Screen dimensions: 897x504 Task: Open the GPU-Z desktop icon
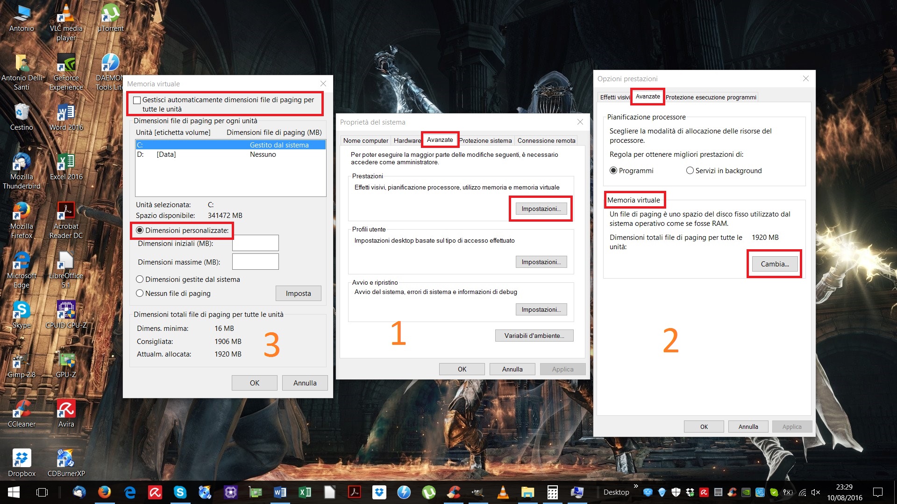coord(66,364)
